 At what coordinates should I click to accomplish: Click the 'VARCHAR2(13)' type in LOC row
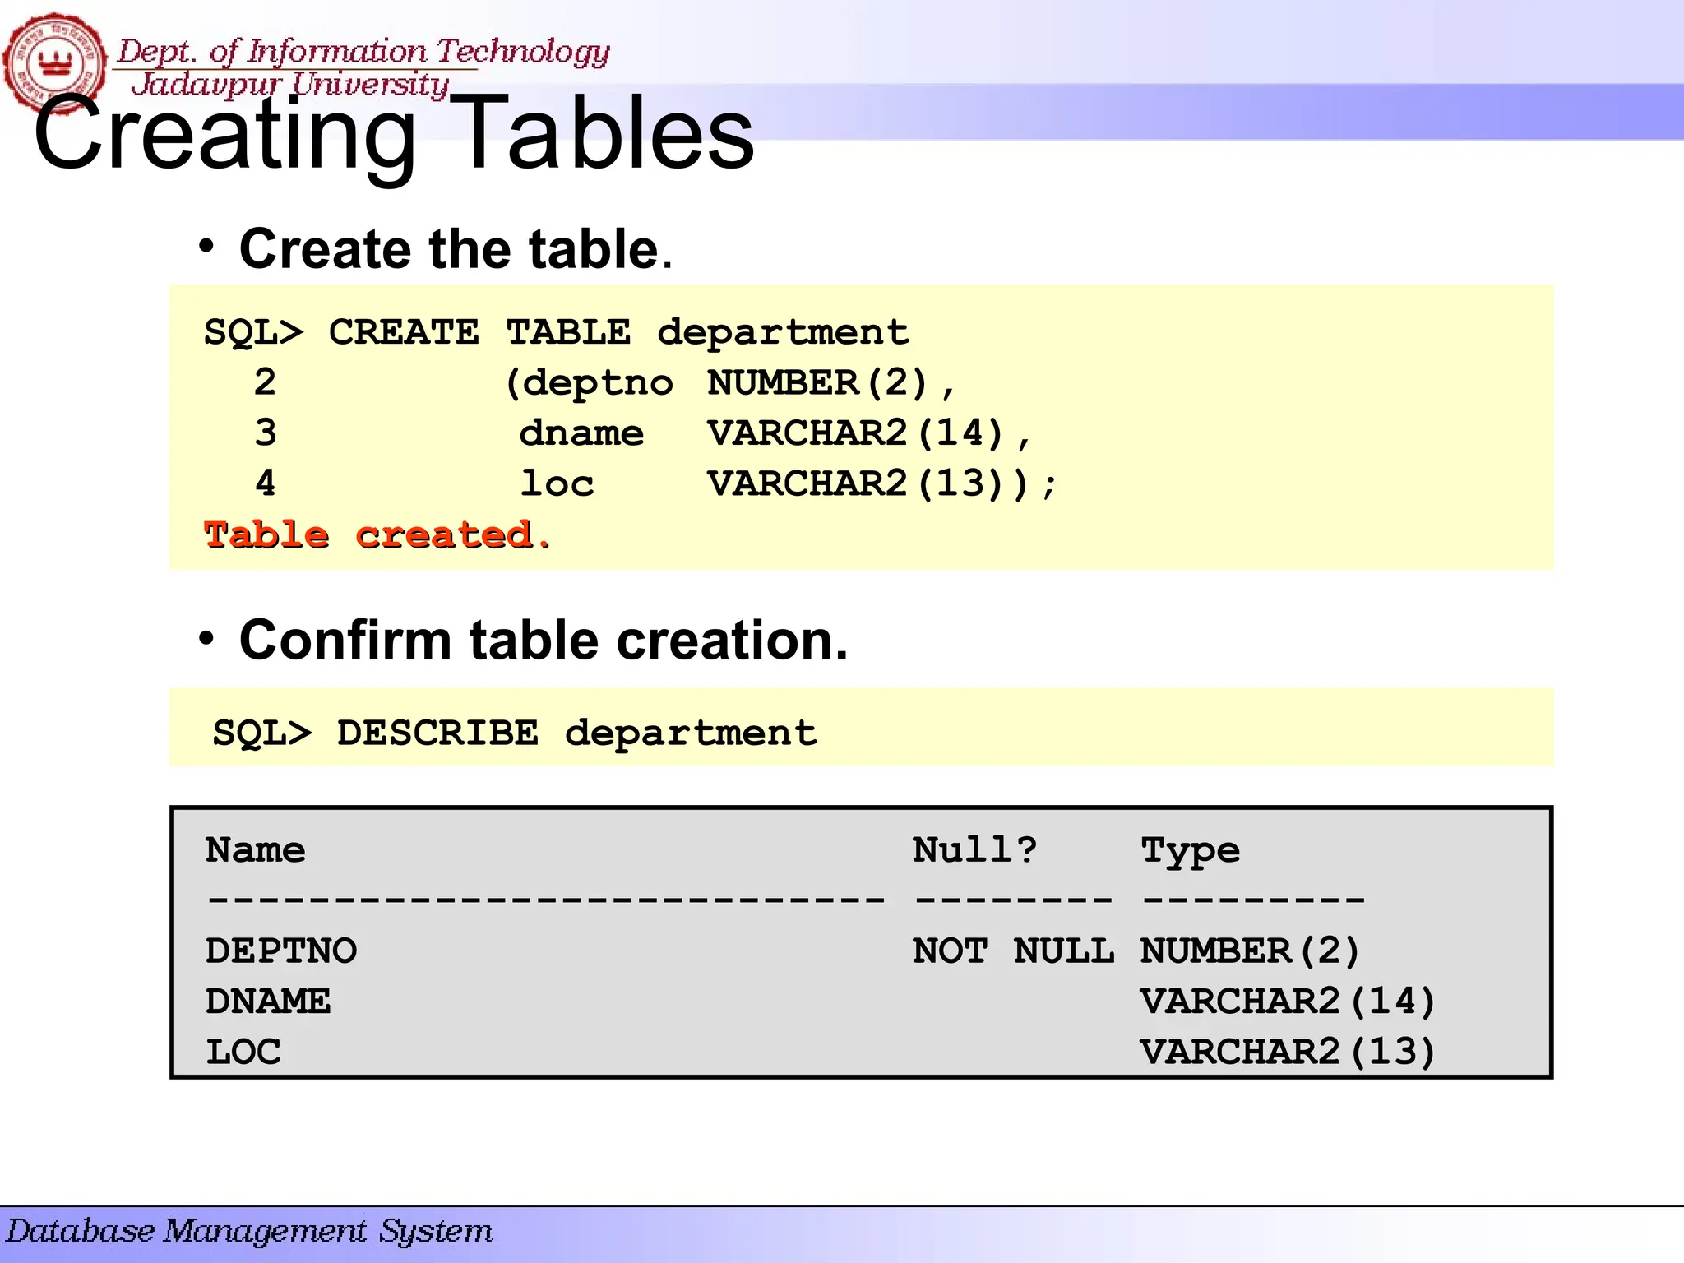tap(1288, 1052)
